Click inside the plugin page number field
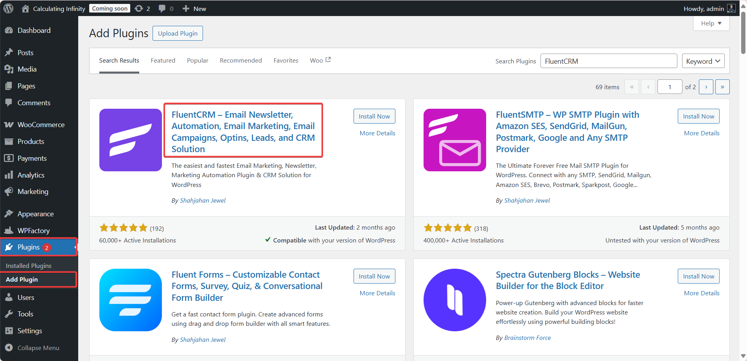 (670, 86)
